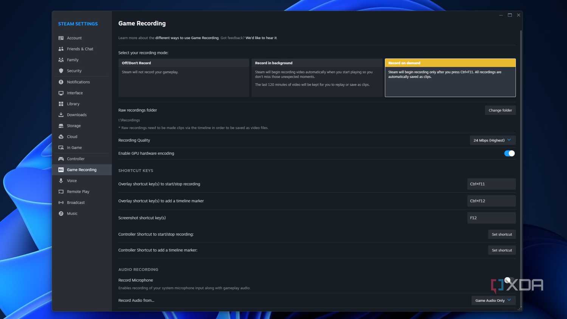Viewport: 567px width, 319px height.
Task: Maximize the Steam Settings window
Action: 510,15
